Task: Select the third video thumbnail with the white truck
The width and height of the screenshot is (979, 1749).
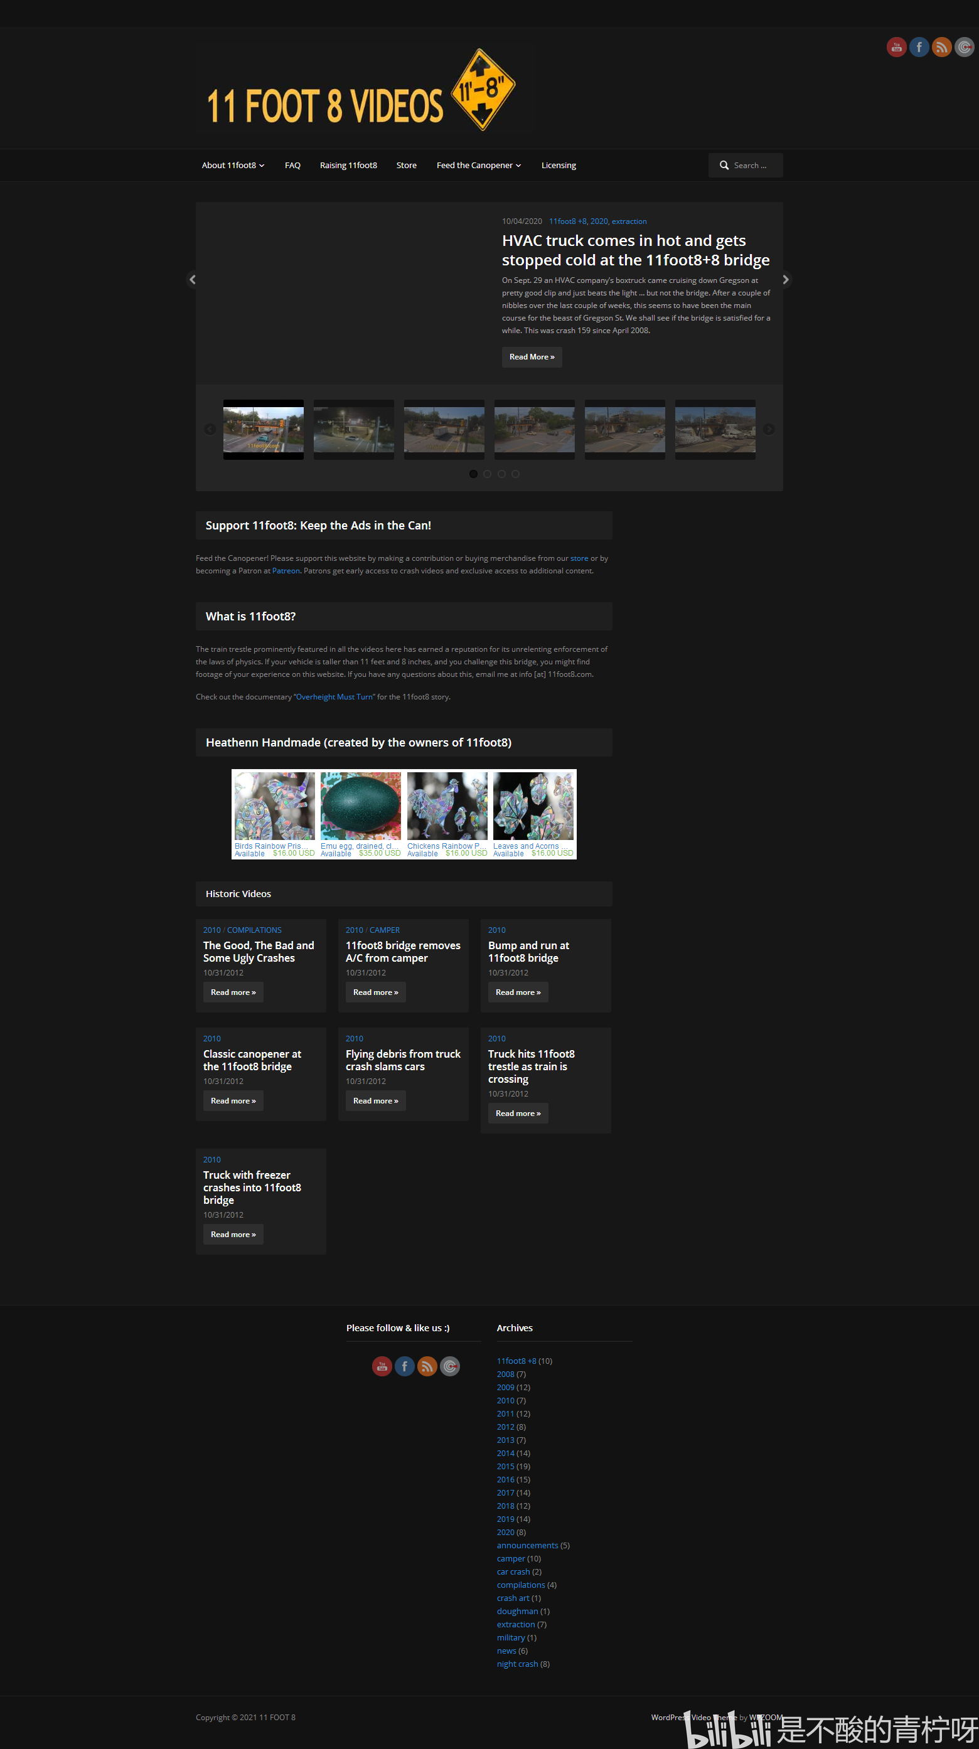Action: pos(444,430)
